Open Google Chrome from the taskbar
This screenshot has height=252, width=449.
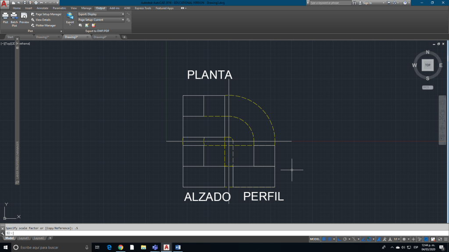point(121,248)
